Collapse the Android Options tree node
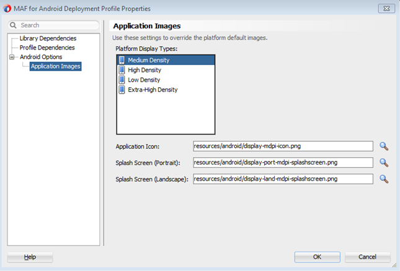Viewport: 400px width, 271px height. pos(12,57)
